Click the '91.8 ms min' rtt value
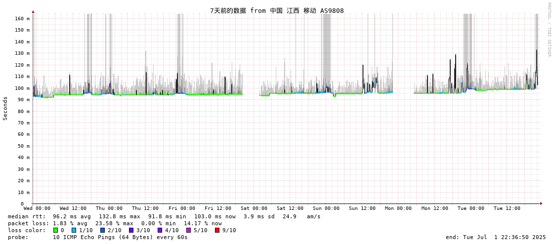Screen dimensions: 554x244 coord(167,216)
